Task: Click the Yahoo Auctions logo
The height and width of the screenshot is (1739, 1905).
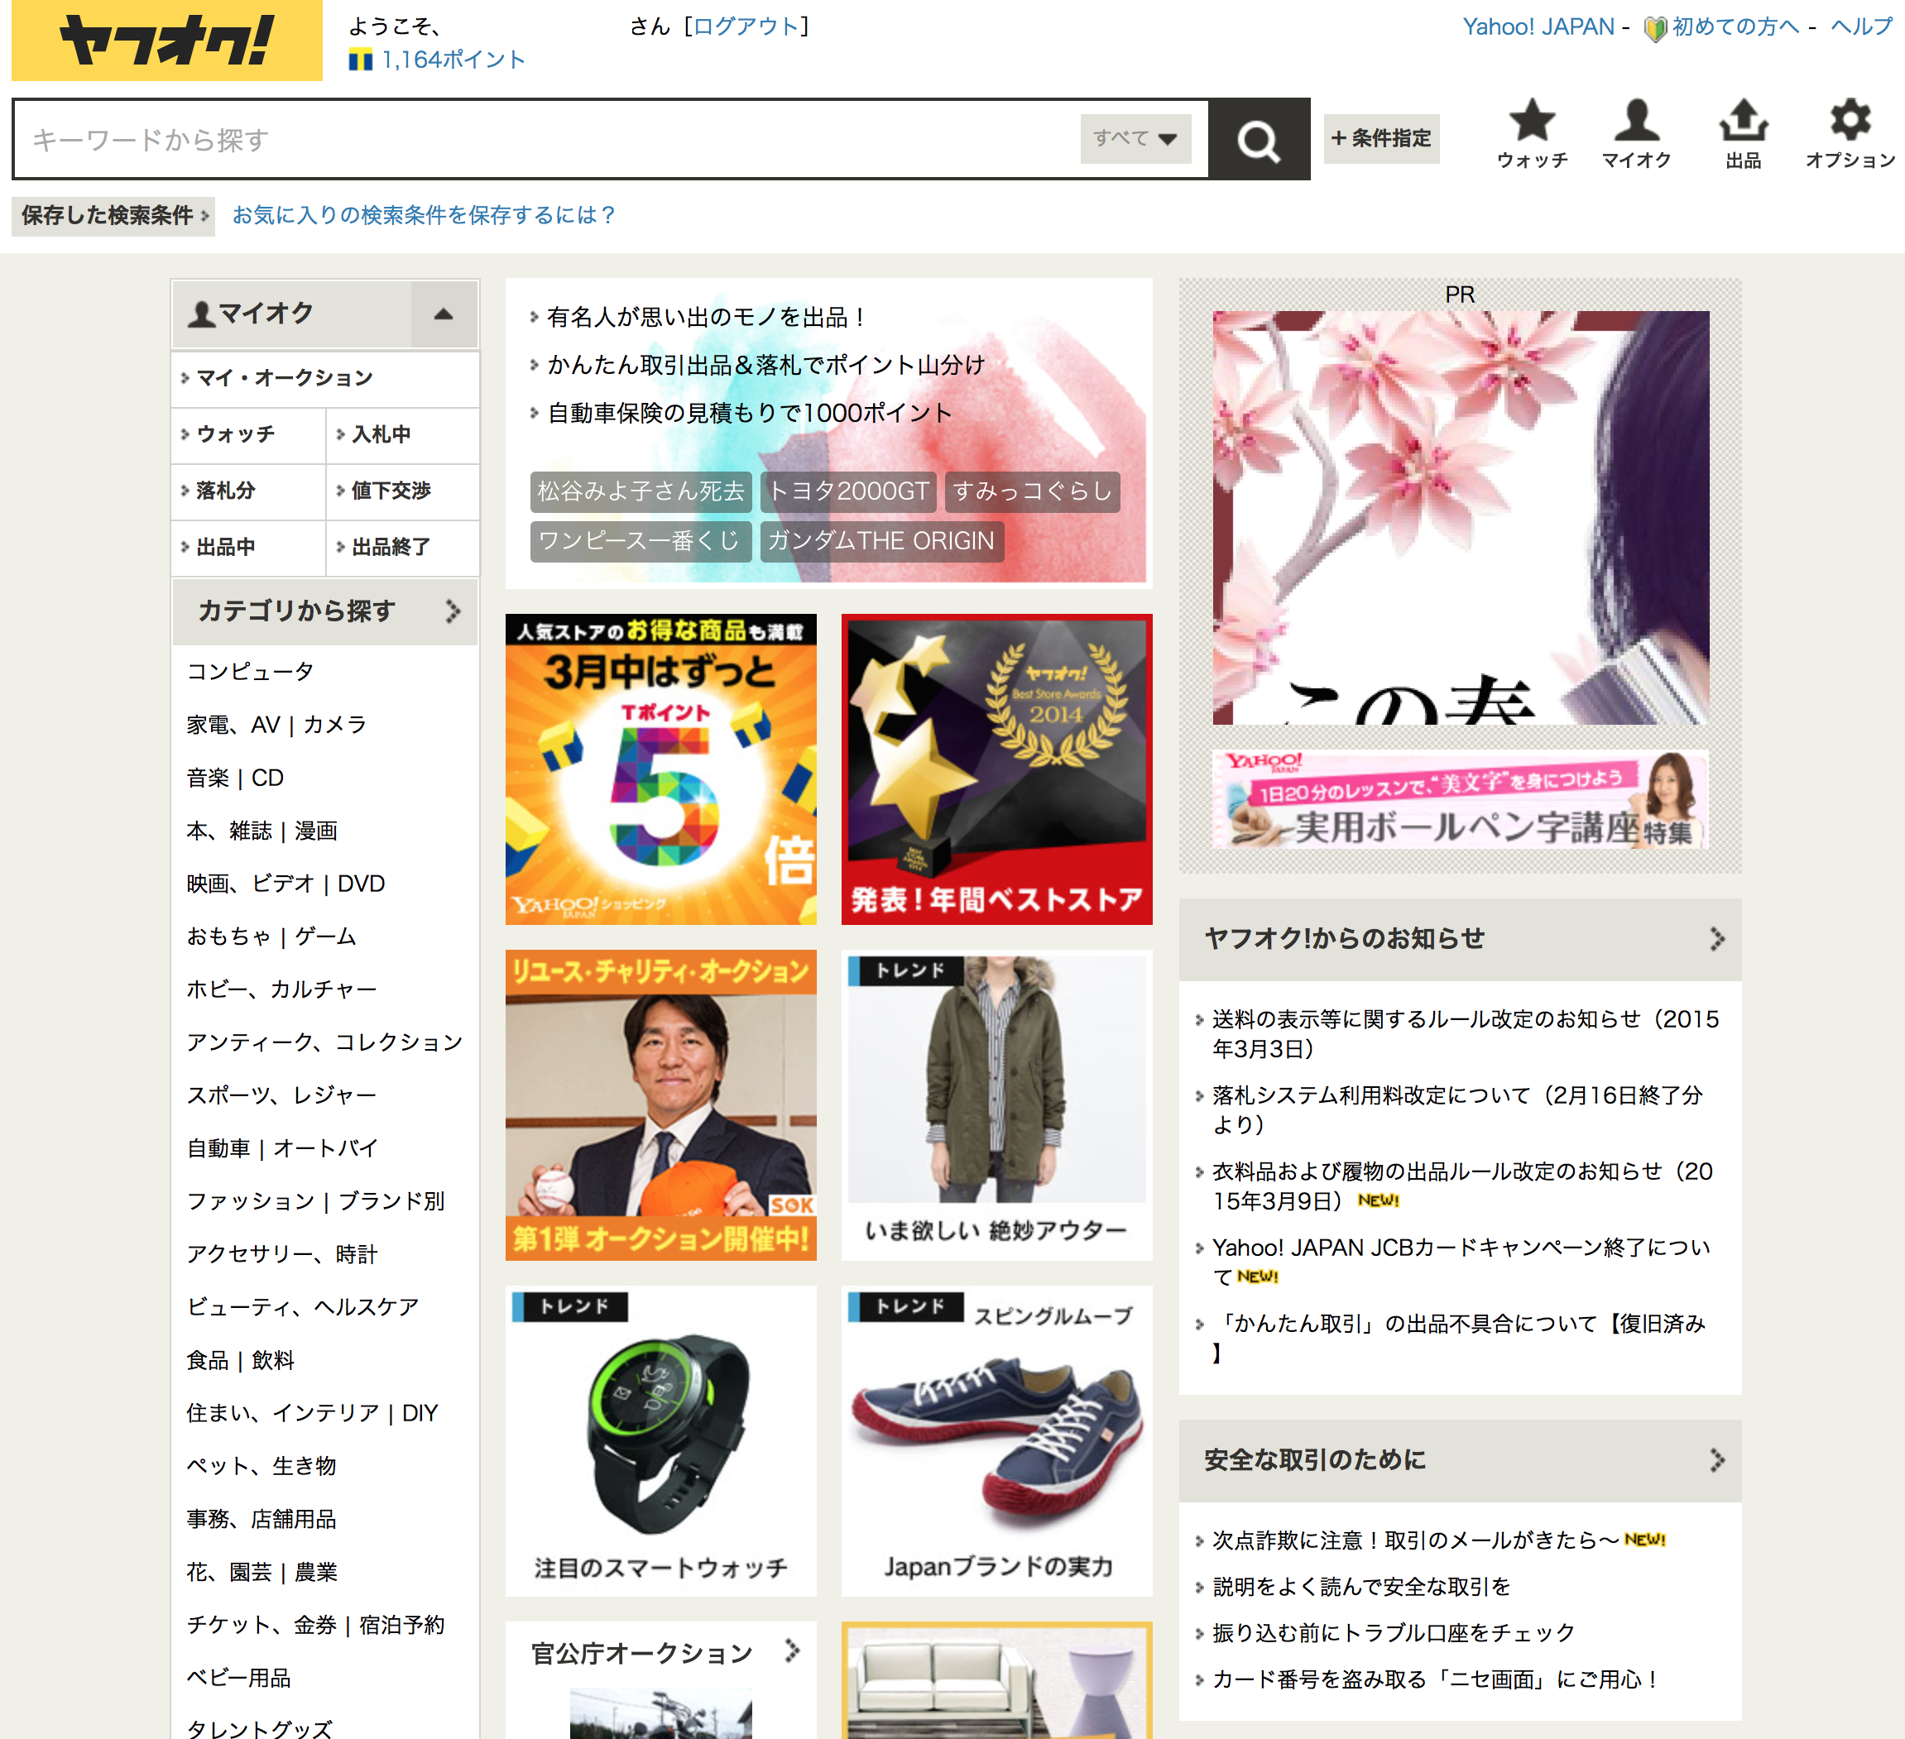Action: [x=166, y=41]
